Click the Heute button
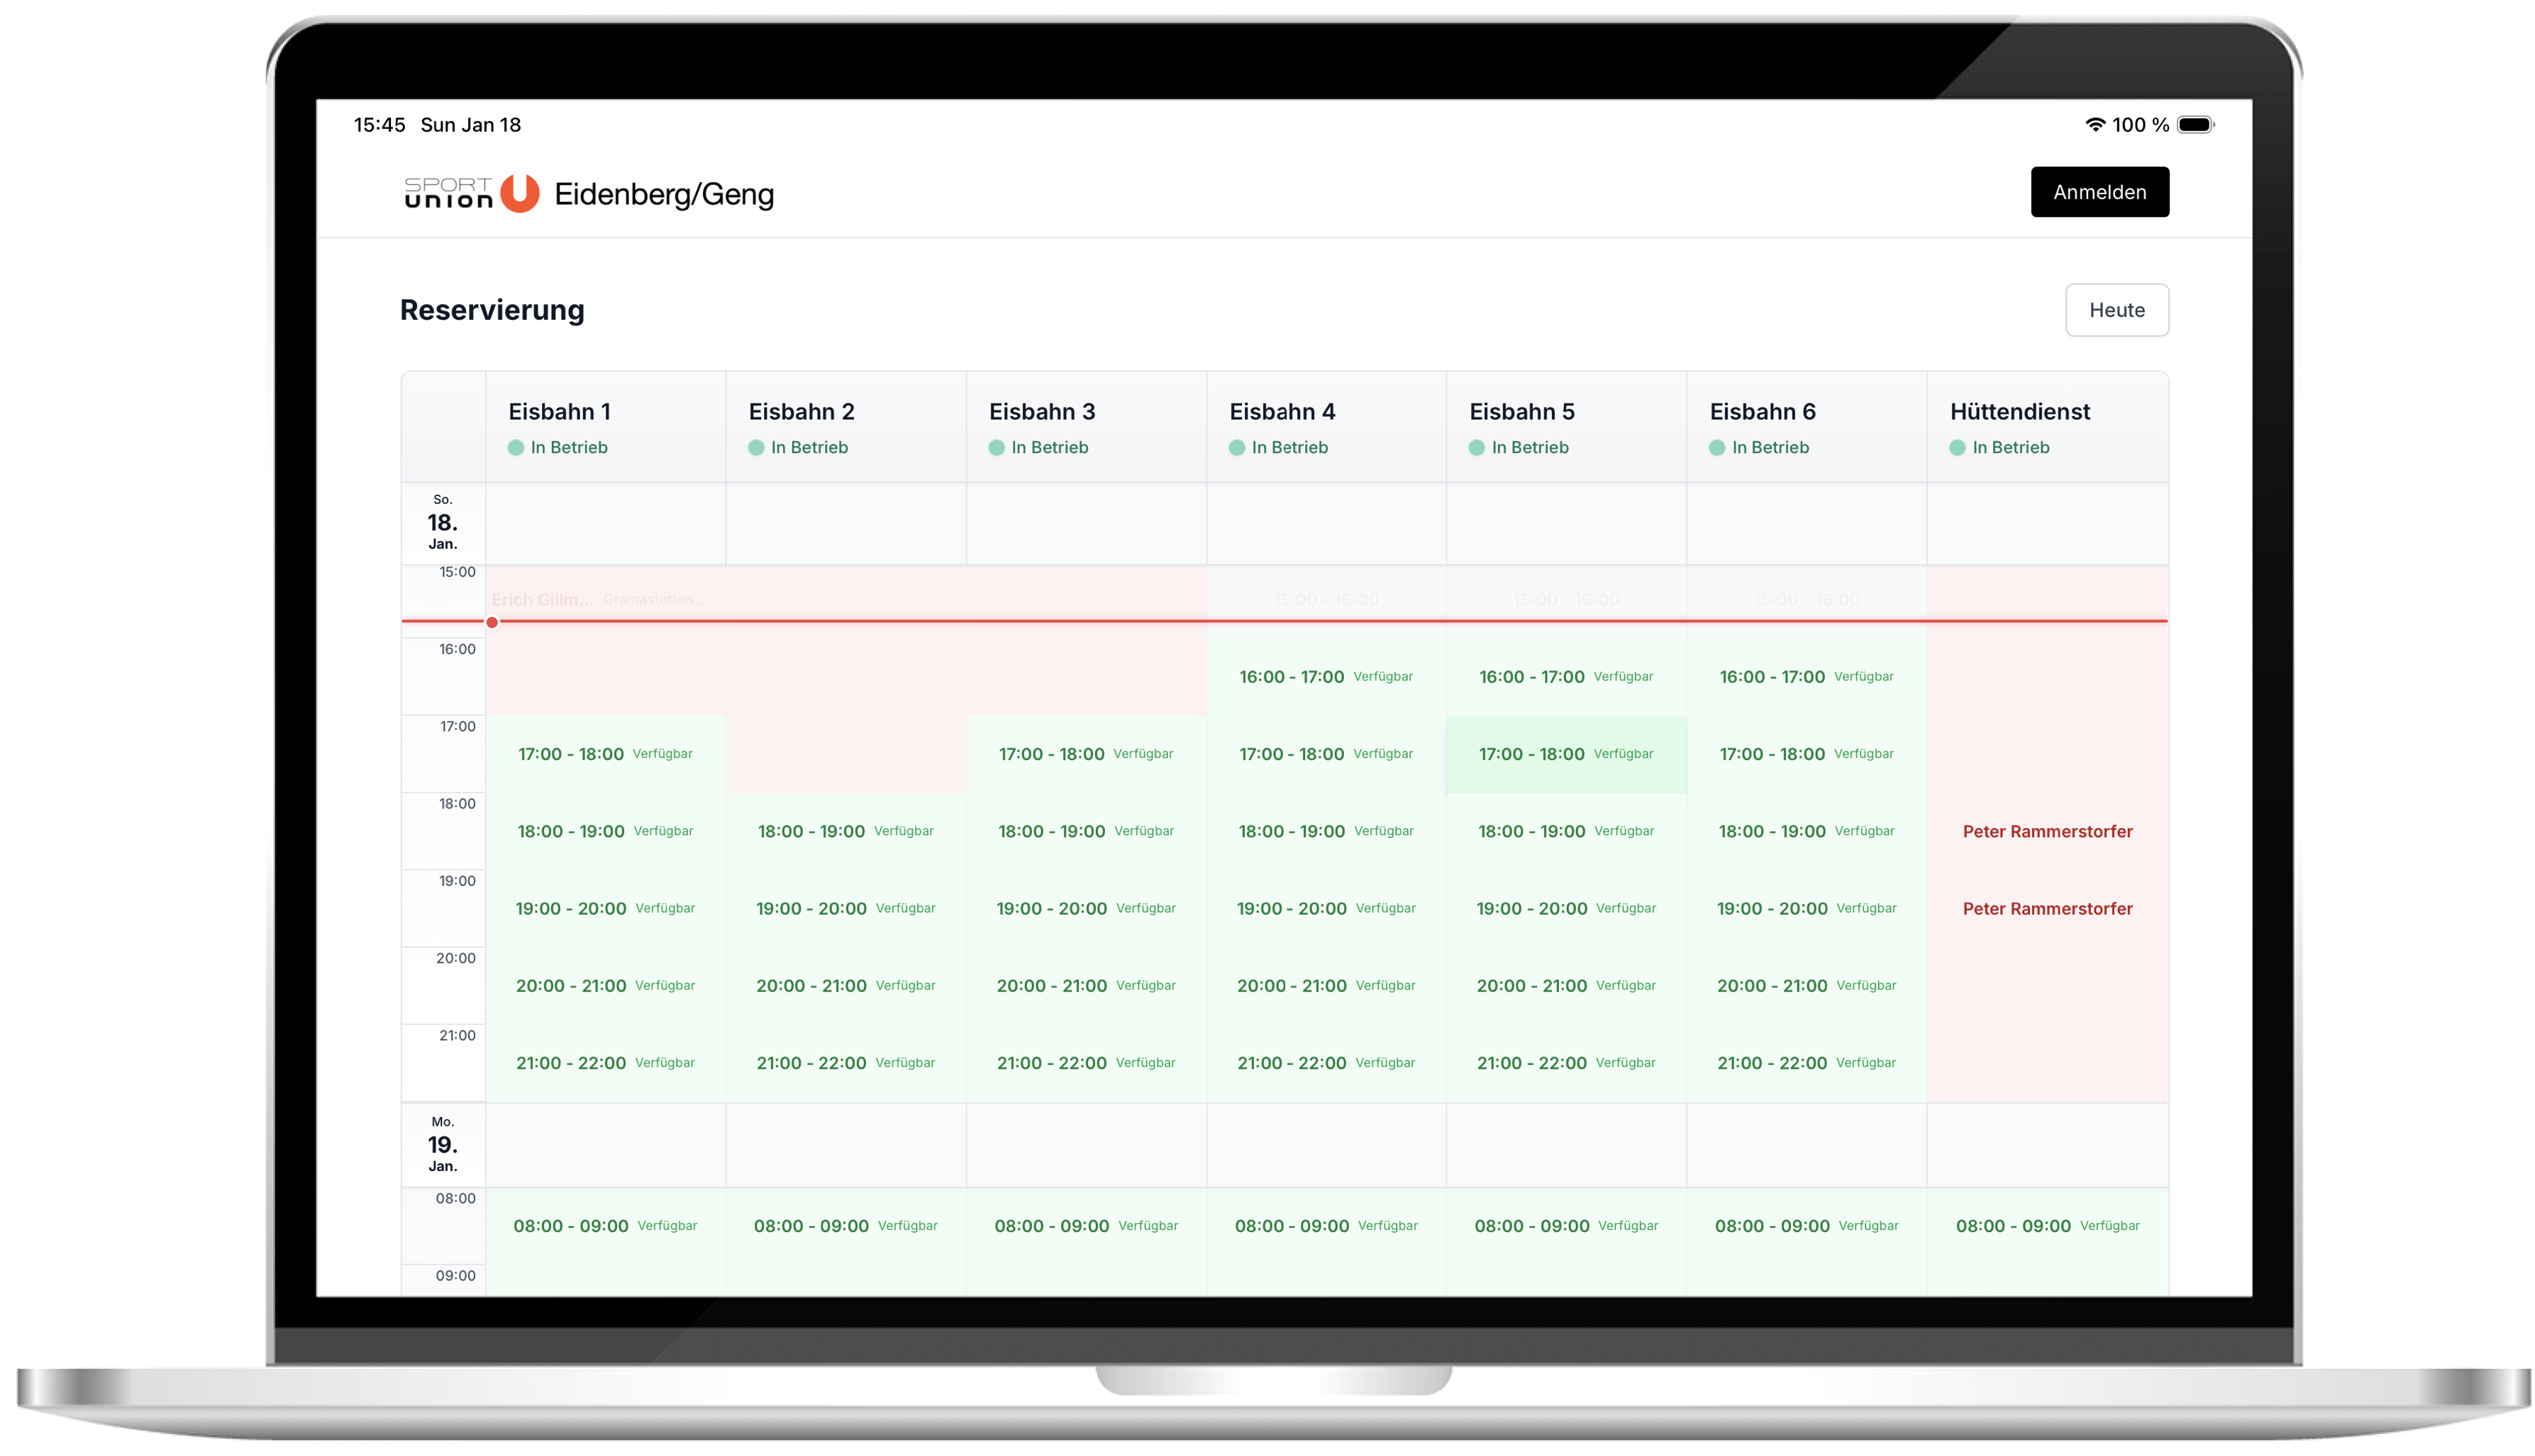This screenshot has width=2535, height=1456. 2117,310
